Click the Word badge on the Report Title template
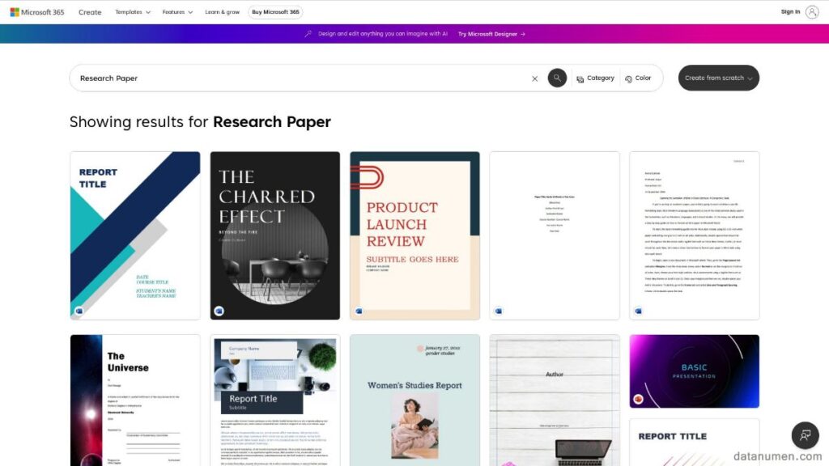This screenshot has height=466, width=829. click(x=80, y=309)
